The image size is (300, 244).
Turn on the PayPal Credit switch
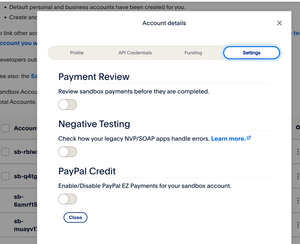coord(68,199)
